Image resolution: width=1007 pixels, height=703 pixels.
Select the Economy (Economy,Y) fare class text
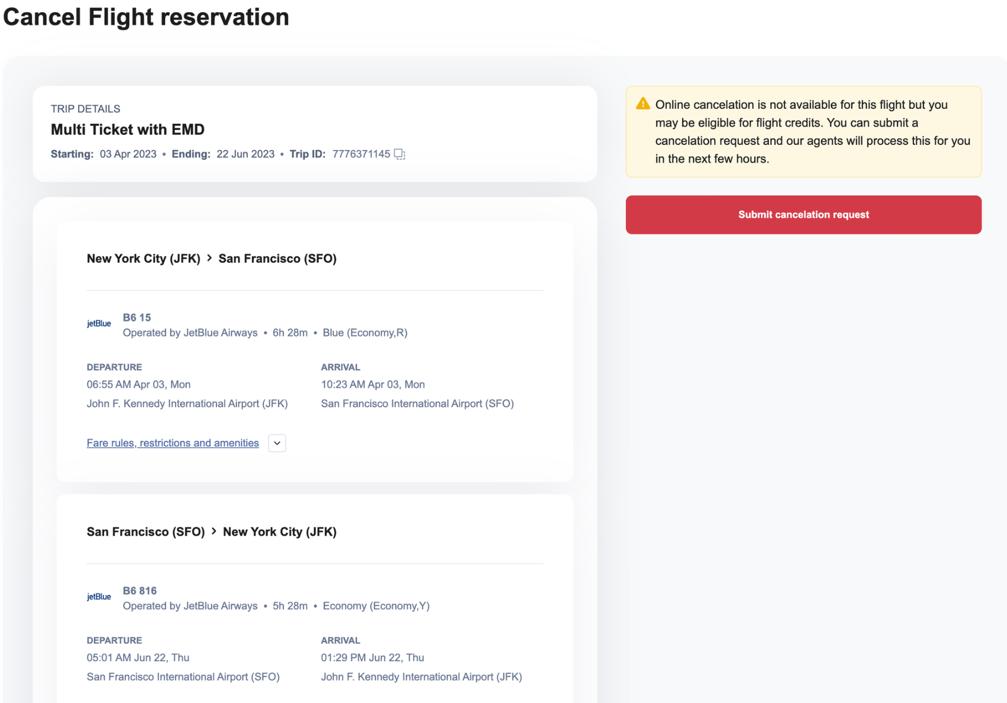pyautogui.click(x=376, y=606)
